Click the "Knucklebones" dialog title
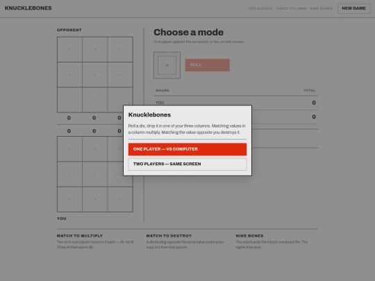This screenshot has width=375, height=281. tap(149, 114)
